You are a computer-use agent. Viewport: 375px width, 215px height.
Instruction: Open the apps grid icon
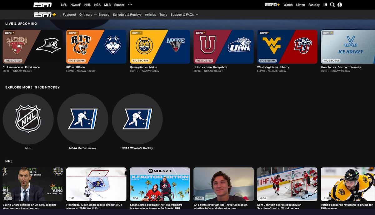point(325,5)
